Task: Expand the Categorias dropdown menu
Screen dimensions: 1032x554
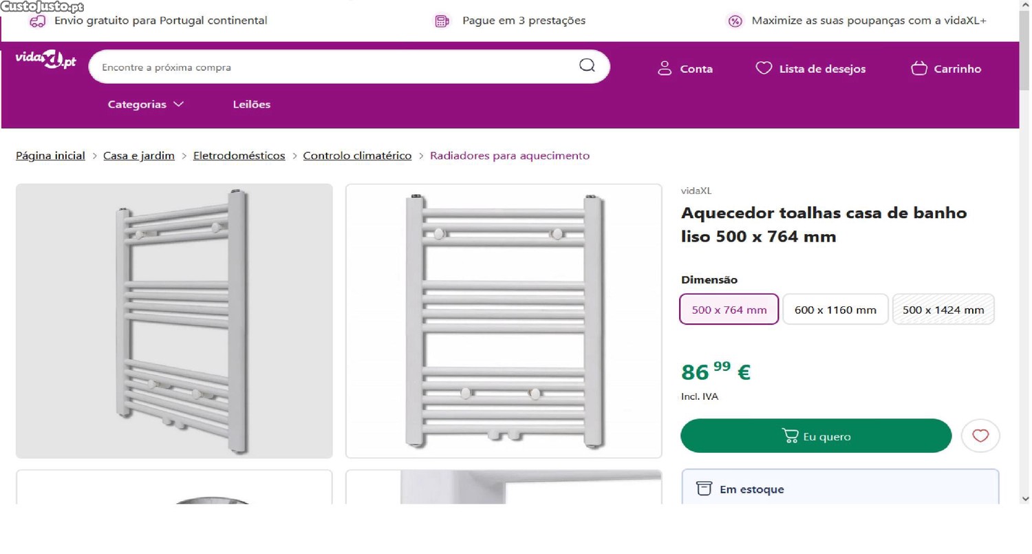Action: click(x=146, y=105)
